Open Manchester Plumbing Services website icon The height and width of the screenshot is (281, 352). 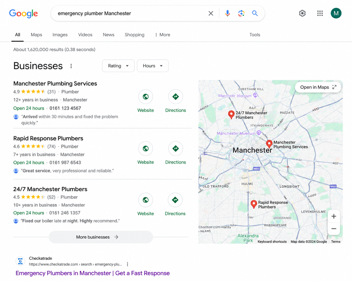point(146,97)
